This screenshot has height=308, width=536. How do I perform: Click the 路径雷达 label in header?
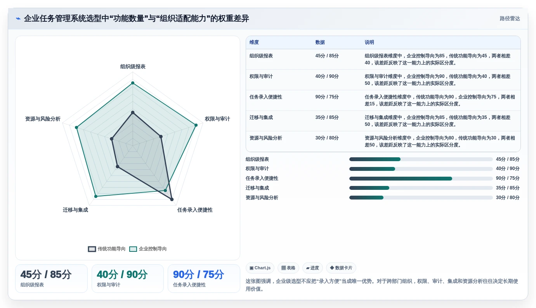pos(510,19)
